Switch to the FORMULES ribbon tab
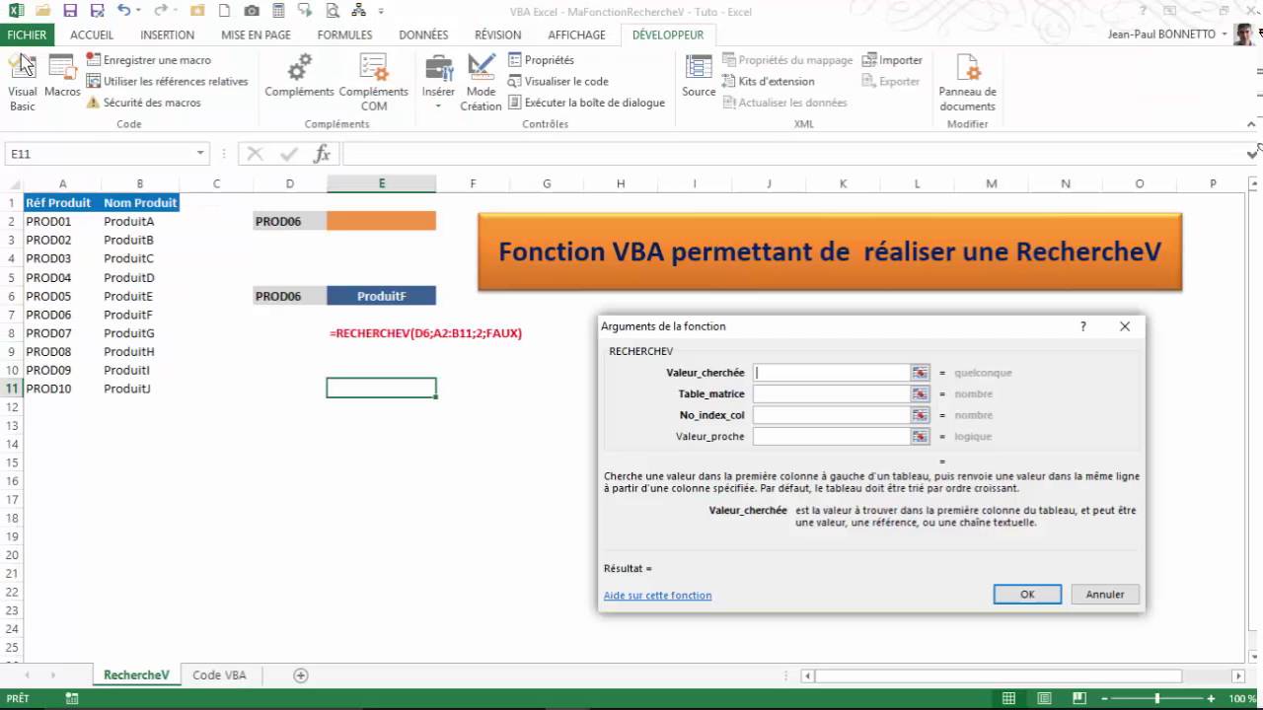The width and height of the screenshot is (1263, 710). (x=344, y=35)
